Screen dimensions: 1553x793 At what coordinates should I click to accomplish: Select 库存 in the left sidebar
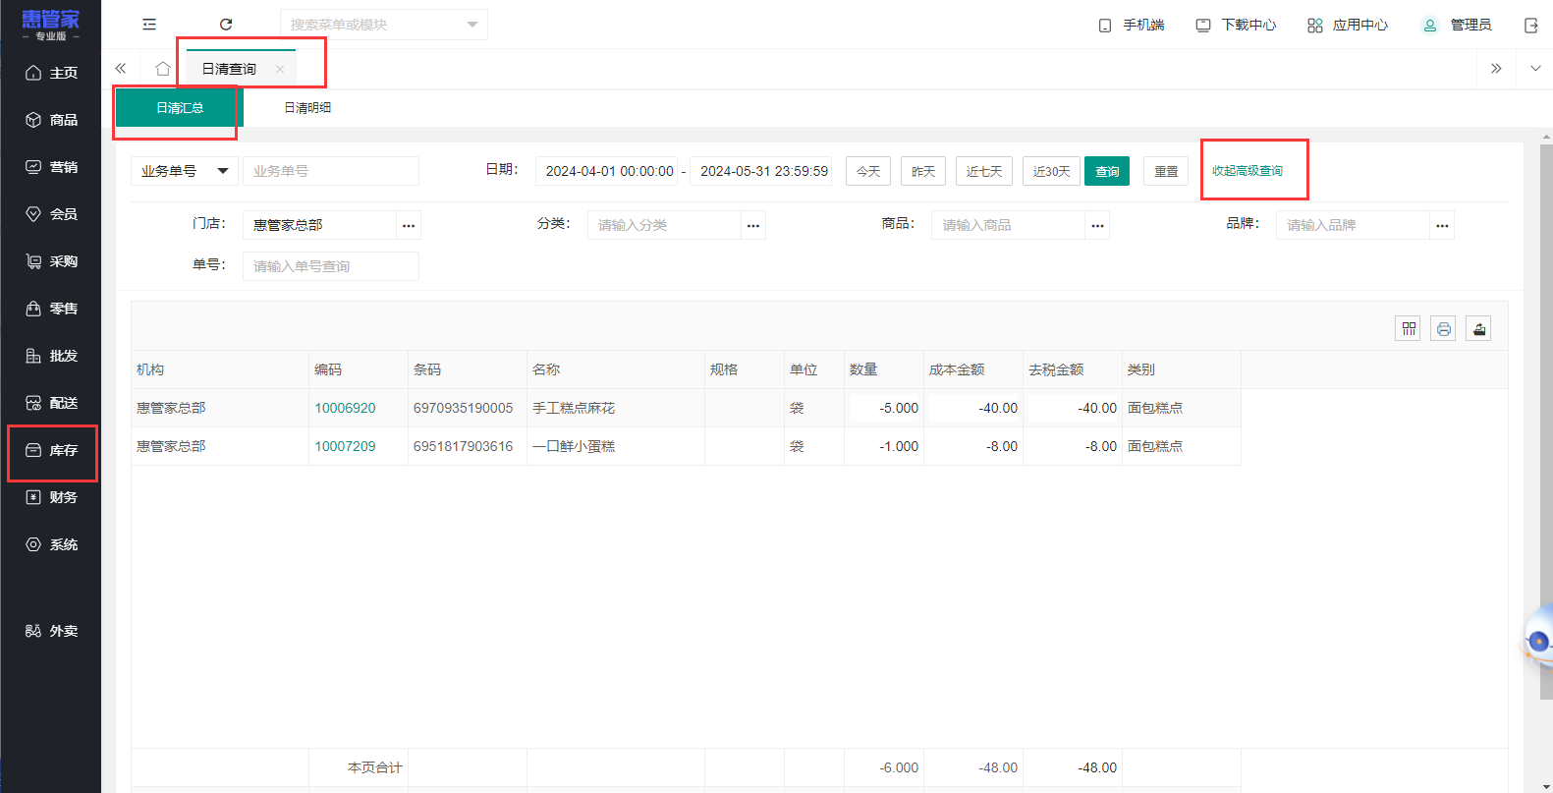(51, 450)
